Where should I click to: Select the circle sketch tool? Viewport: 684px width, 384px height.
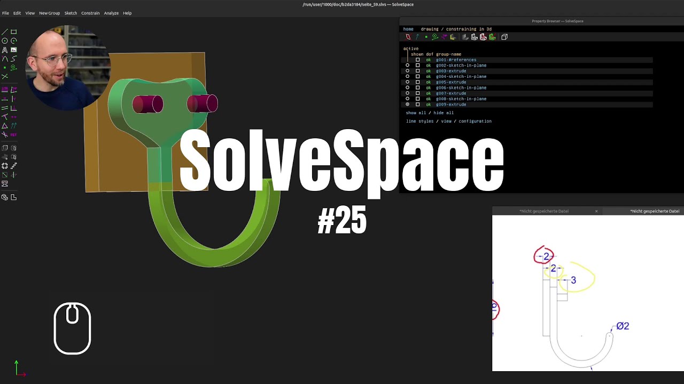pos(5,41)
